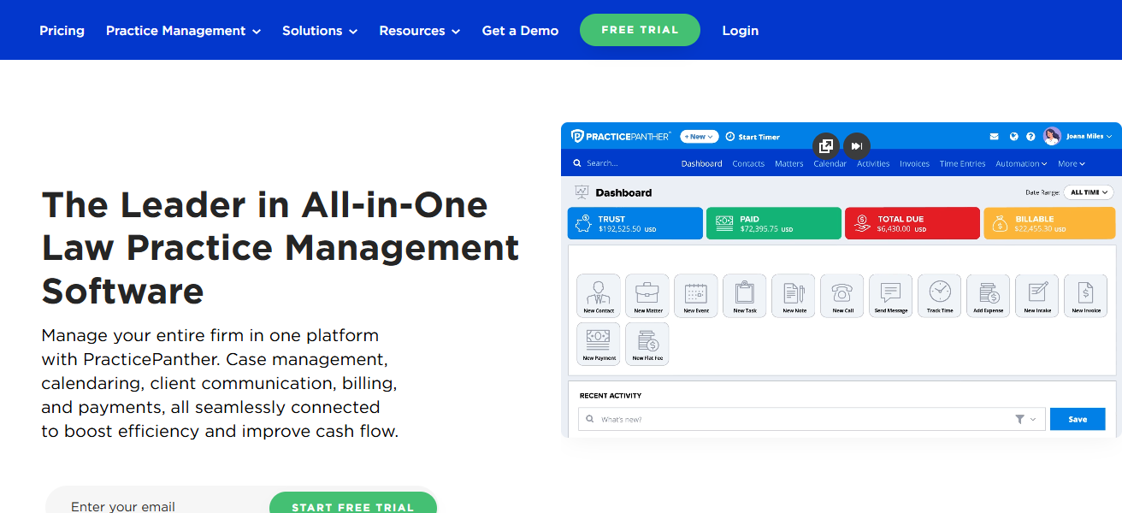1122x513 pixels.
Task: Click the blue Save button
Action: click(x=1078, y=419)
